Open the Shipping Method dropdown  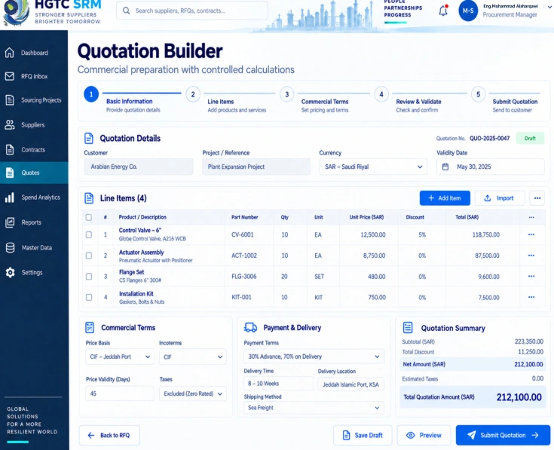tap(314, 408)
